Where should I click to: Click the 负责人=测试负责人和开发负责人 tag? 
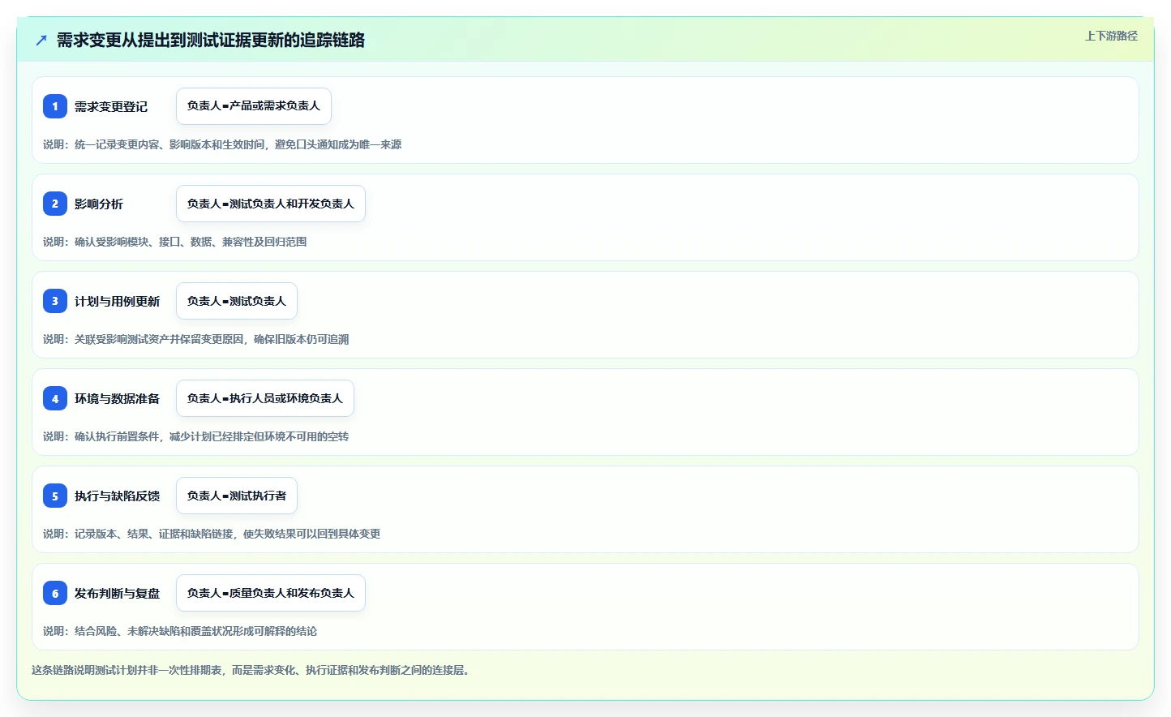coord(271,204)
